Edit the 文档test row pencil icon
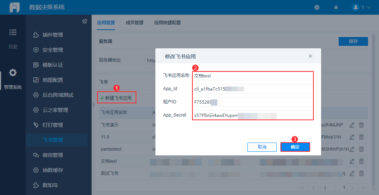Image resolution: width=379 pixels, height=195 pixels. pos(352,161)
